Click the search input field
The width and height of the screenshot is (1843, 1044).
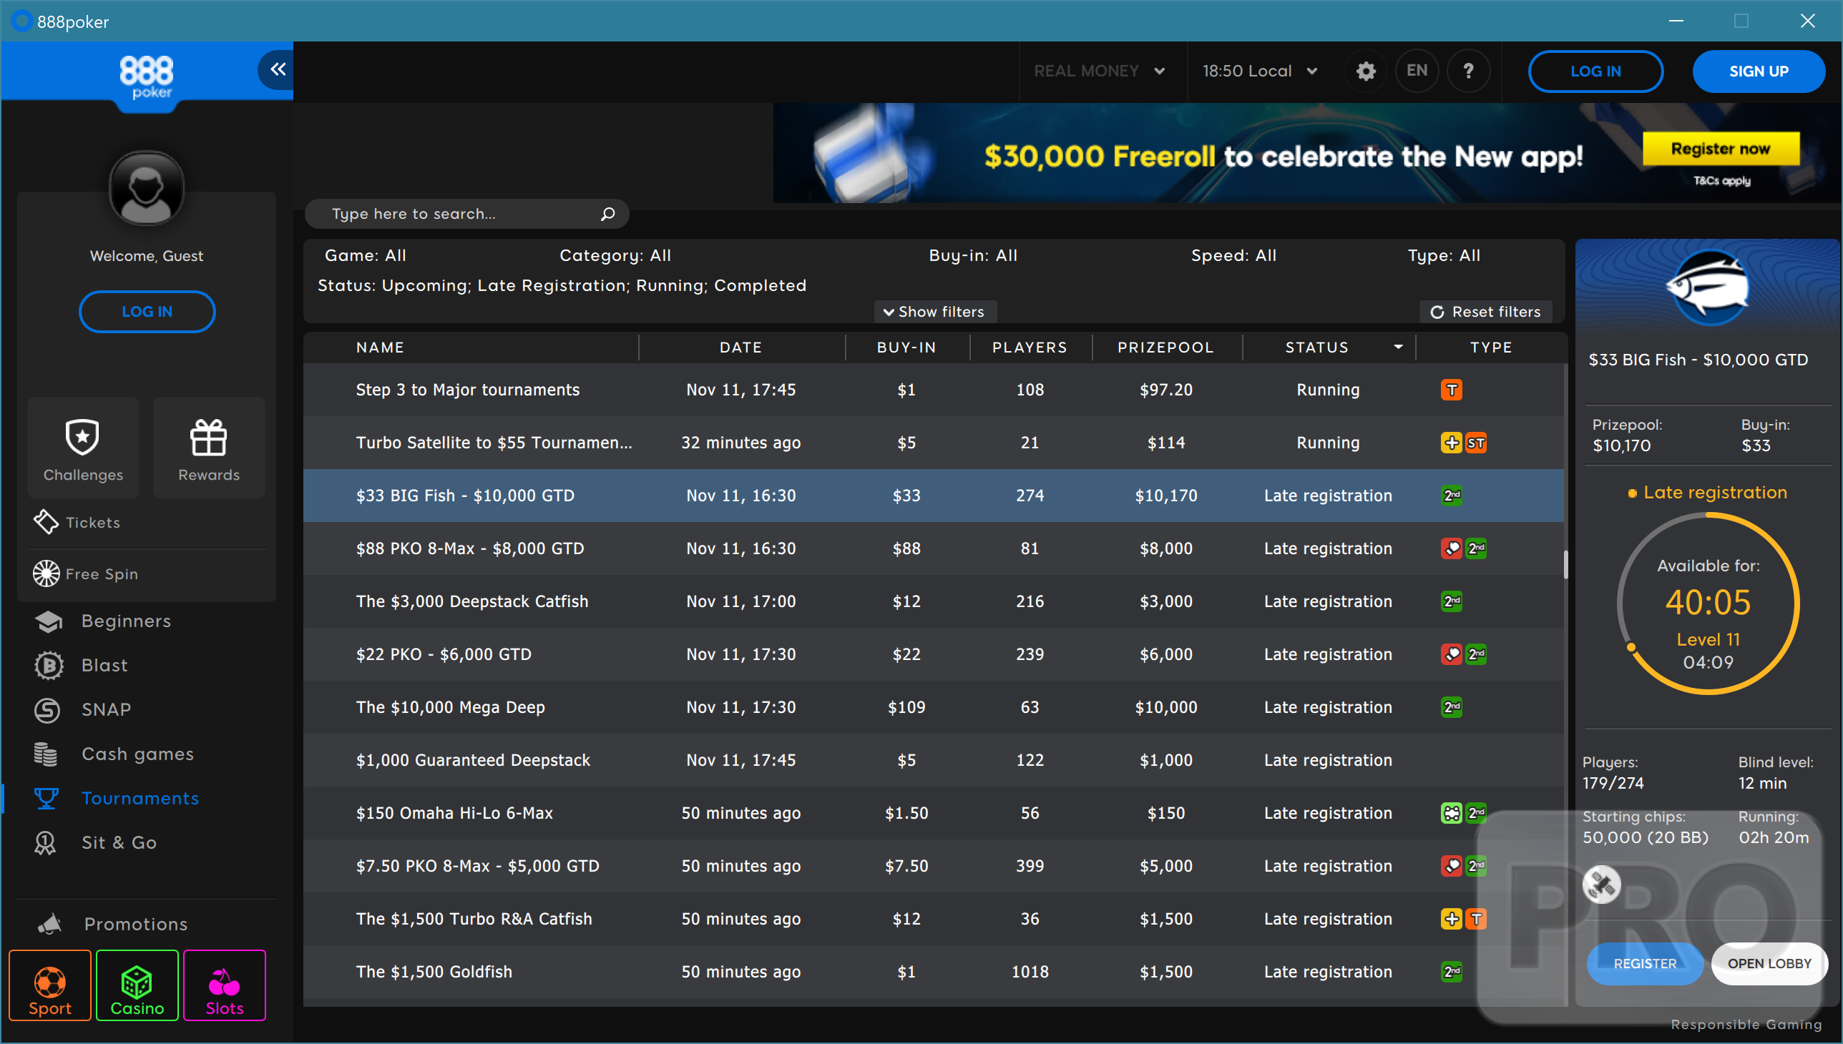[x=466, y=214]
